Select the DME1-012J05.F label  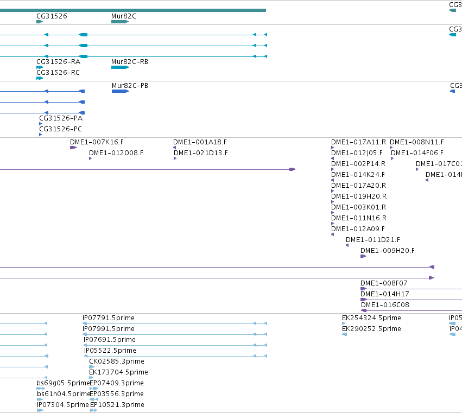[357, 153]
